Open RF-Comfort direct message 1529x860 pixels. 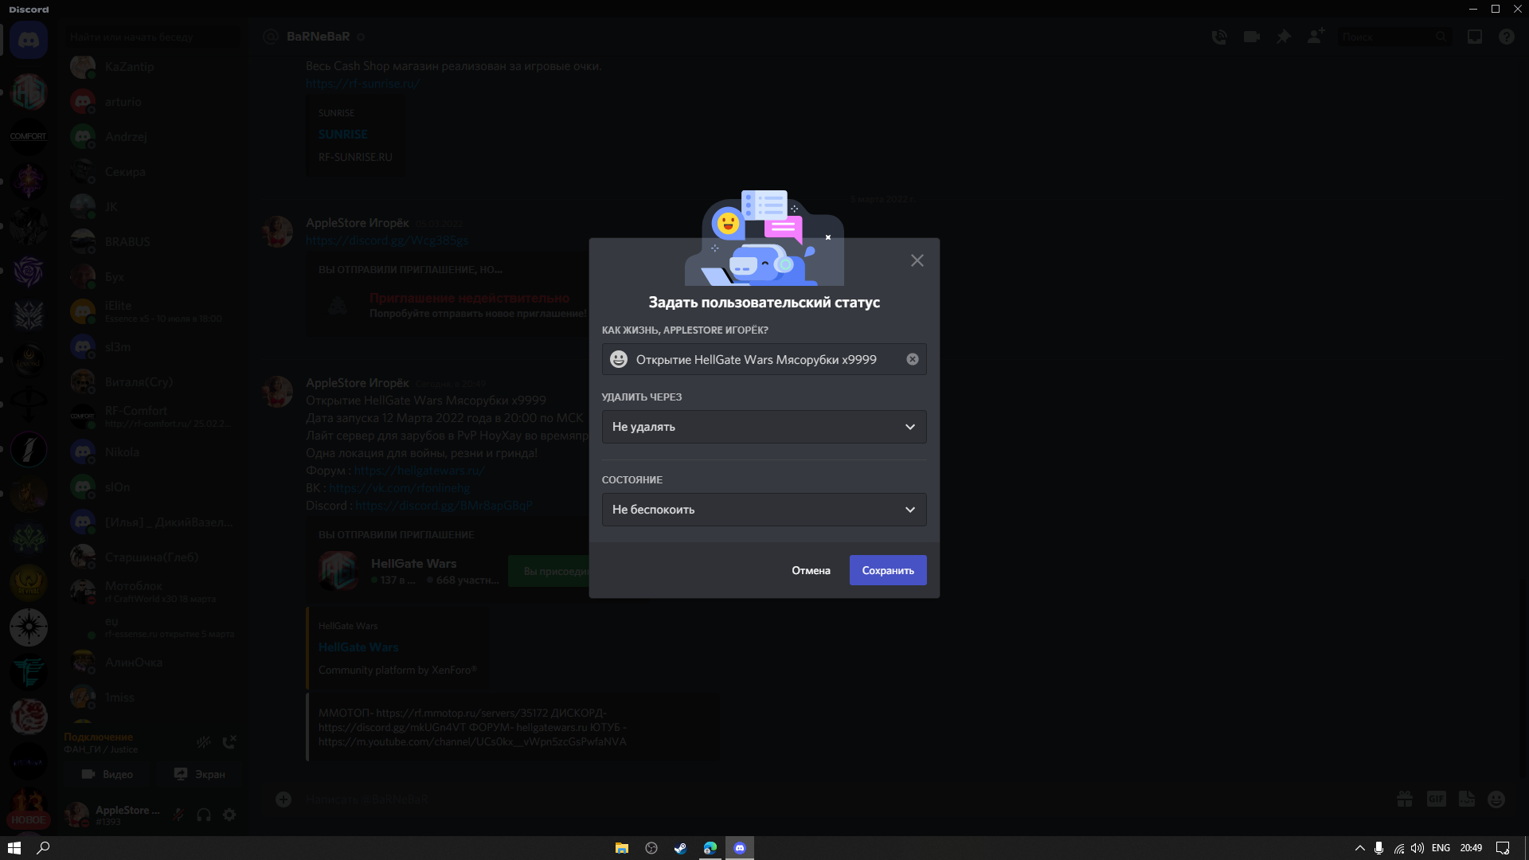click(152, 416)
